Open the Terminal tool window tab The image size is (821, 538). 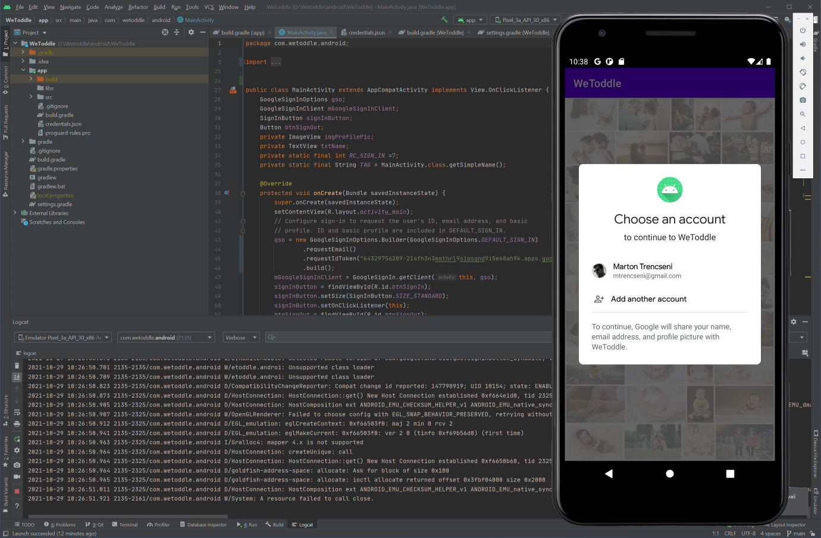pyautogui.click(x=124, y=525)
